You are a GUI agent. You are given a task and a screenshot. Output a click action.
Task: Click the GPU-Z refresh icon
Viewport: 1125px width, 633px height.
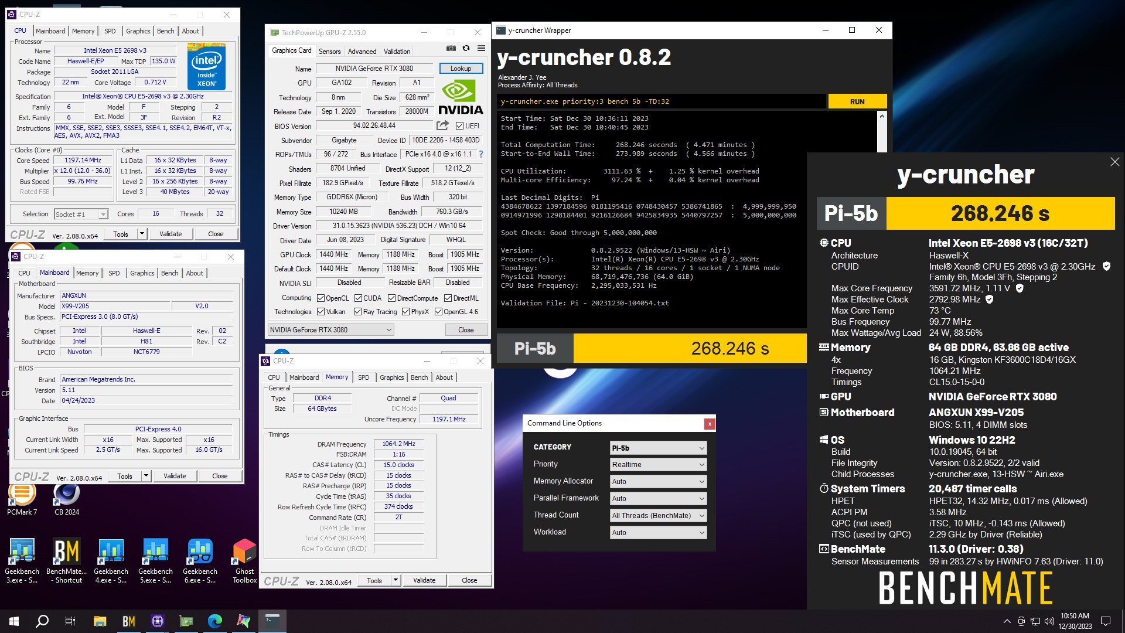click(466, 49)
